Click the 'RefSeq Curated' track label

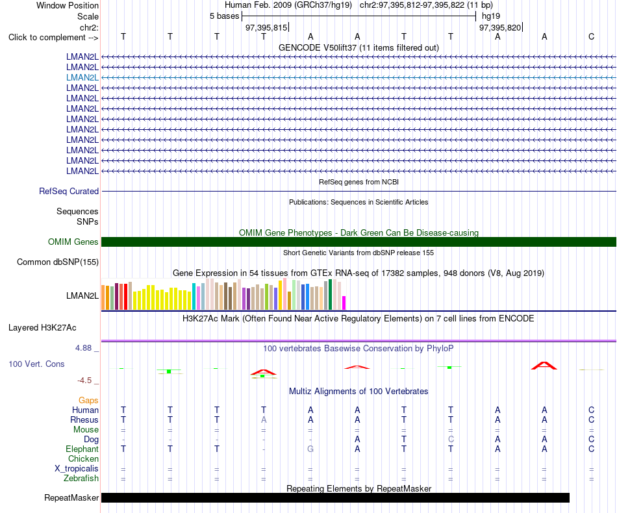tap(69, 191)
